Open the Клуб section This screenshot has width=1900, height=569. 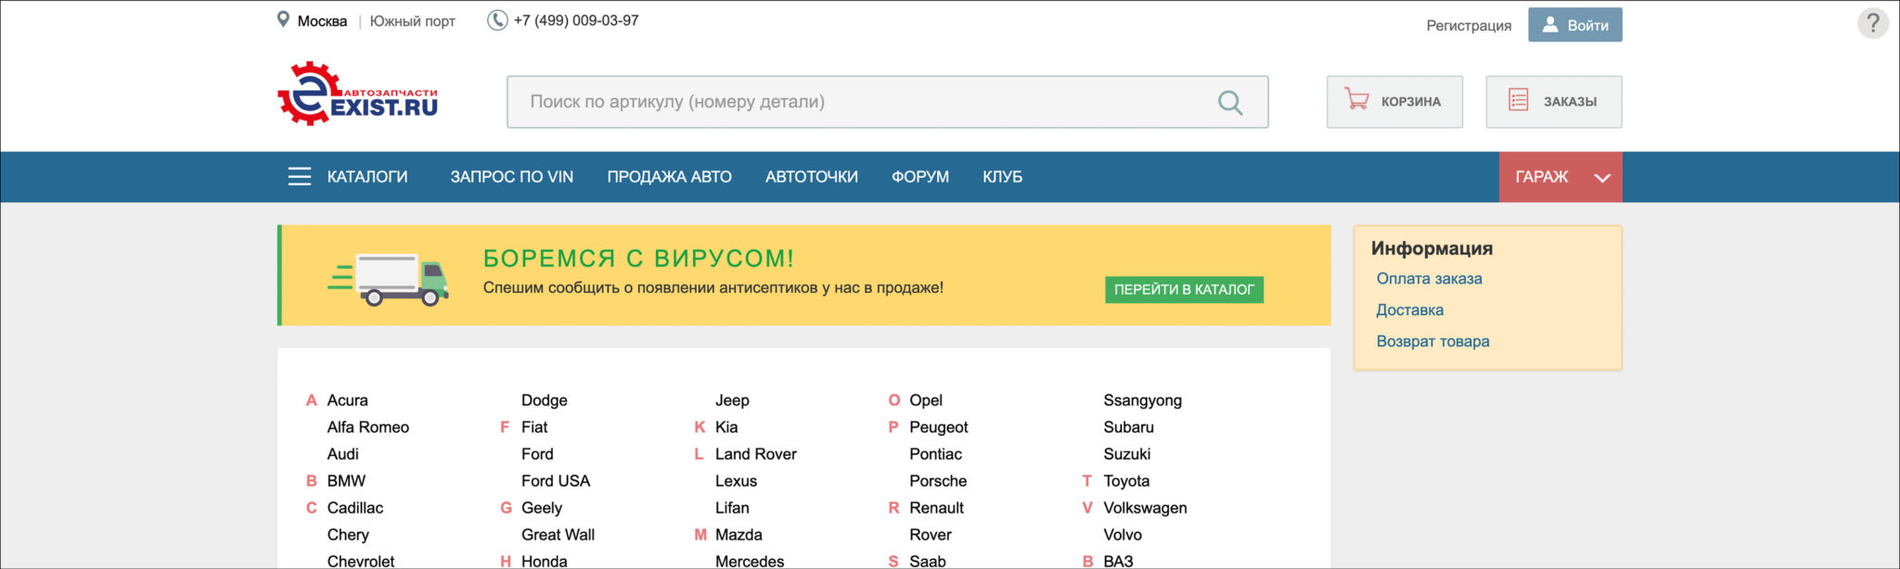tap(1003, 177)
